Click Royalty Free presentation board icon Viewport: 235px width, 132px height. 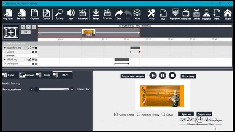coord(175,14)
